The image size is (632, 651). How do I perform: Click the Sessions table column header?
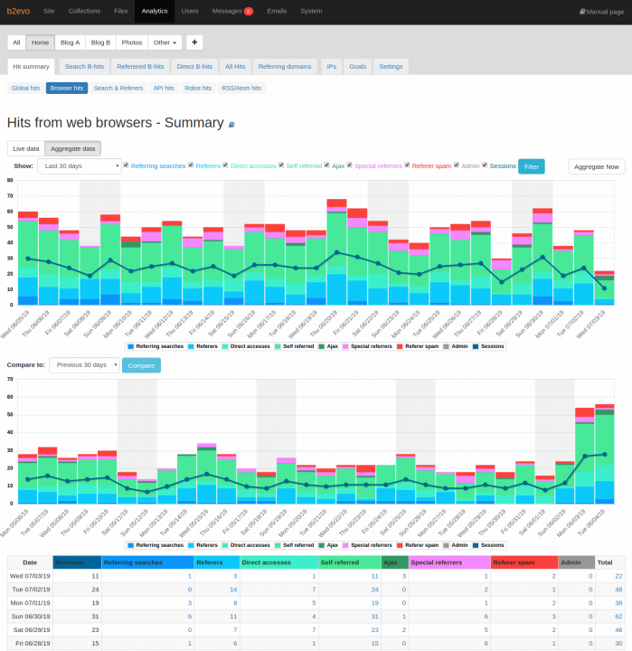(77, 562)
